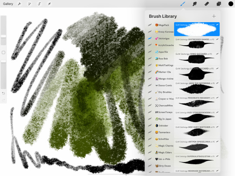This screenshot has width=235, height=176.
Task: Select the Paint brush tool
Action: [x=183, y=4]
